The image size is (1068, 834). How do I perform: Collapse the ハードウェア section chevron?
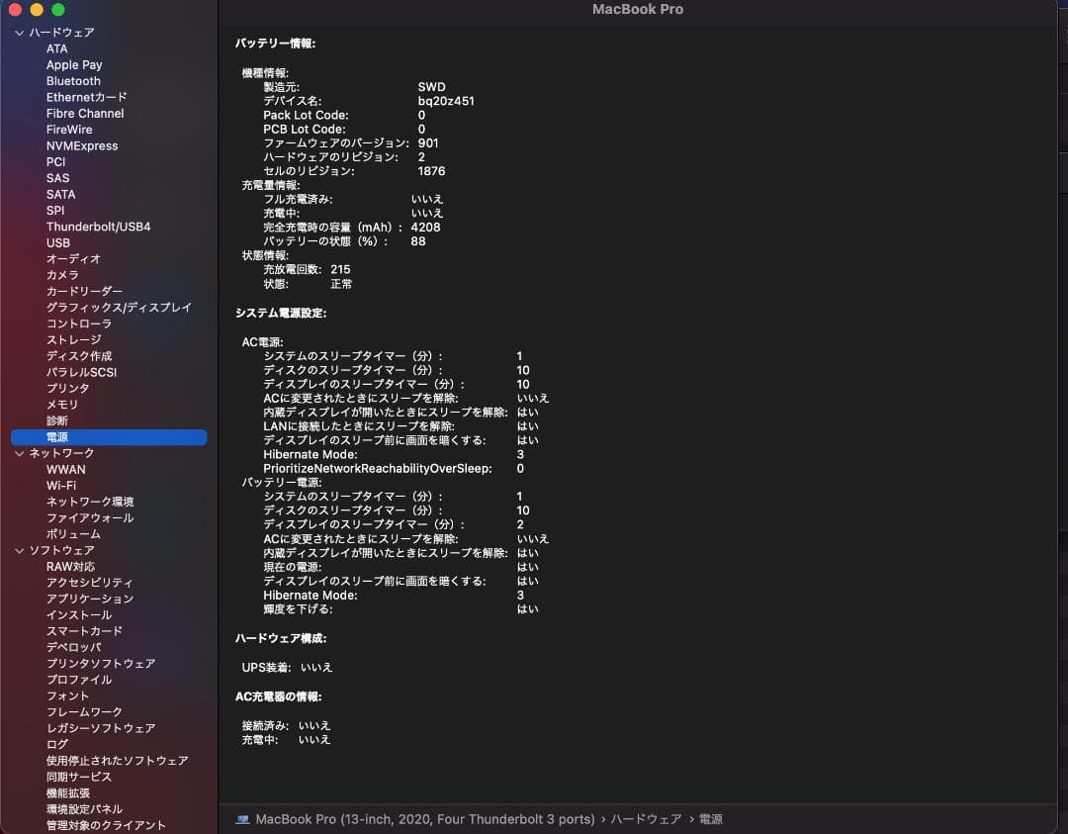tap(19, 33)
